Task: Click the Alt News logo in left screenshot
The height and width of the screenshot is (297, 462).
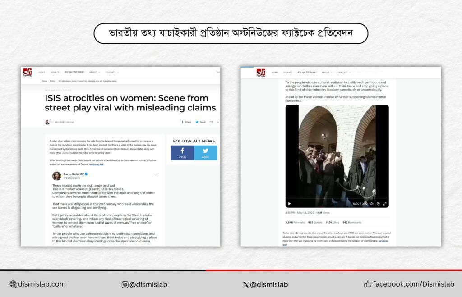Action: click(28, 72)
